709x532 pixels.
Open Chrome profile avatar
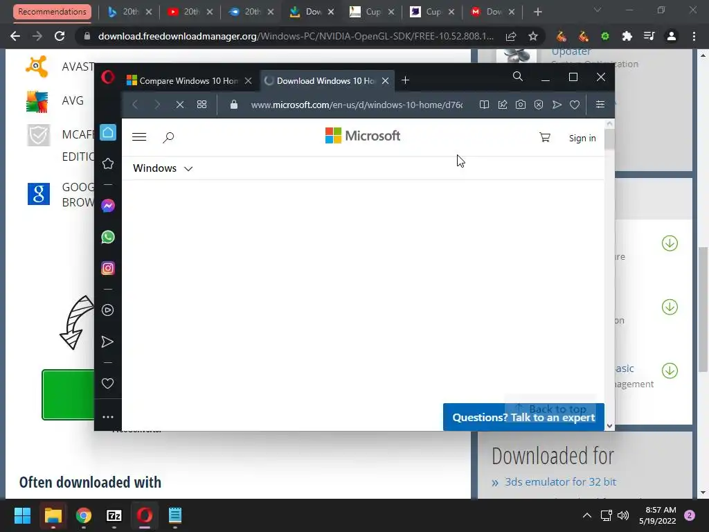click(x=672, y=36)
